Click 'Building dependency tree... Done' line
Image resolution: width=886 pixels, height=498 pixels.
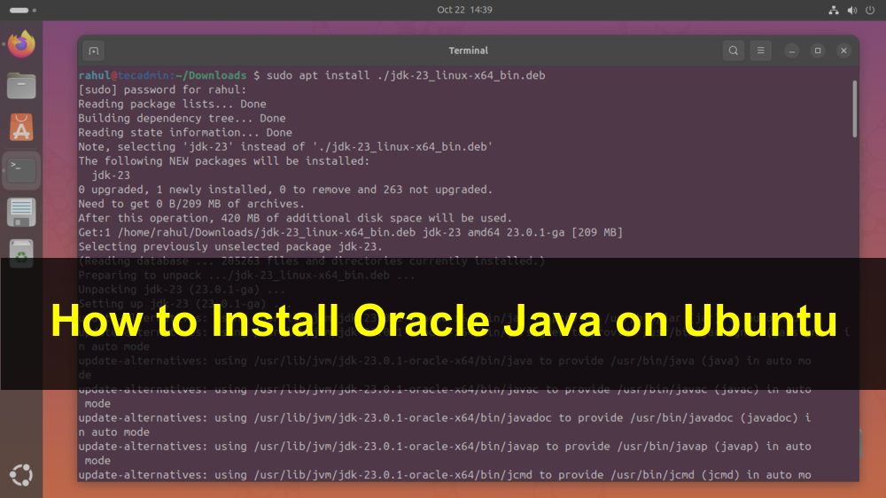[182, 118]
